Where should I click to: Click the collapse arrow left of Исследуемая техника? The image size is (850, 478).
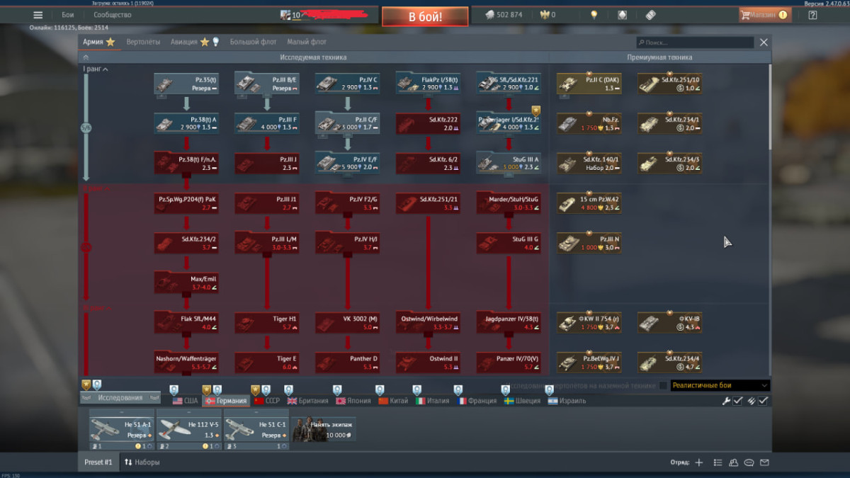coord(86,57)
